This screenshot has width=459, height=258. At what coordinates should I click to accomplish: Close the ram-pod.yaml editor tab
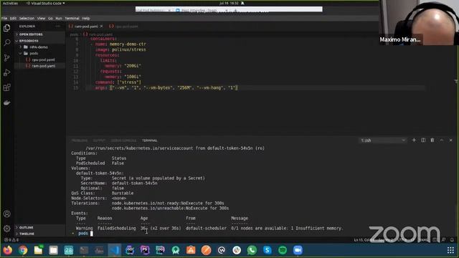[102, 27]
